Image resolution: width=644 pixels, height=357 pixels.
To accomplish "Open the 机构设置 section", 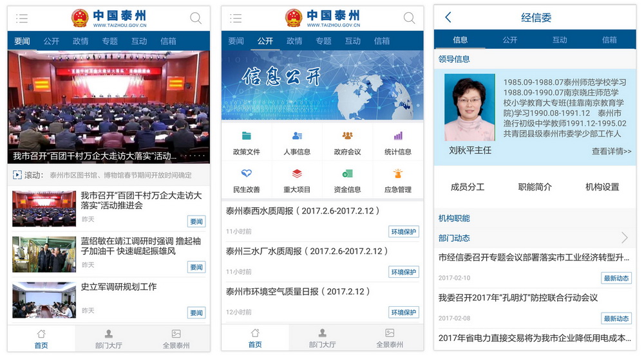I will click(602, 187).
